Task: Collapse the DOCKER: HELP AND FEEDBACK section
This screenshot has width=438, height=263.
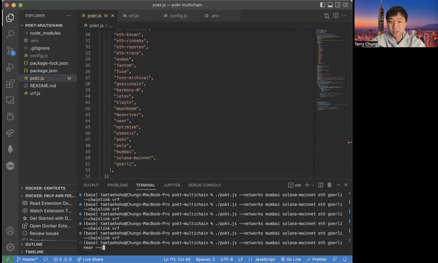Action: click(48, 196)
